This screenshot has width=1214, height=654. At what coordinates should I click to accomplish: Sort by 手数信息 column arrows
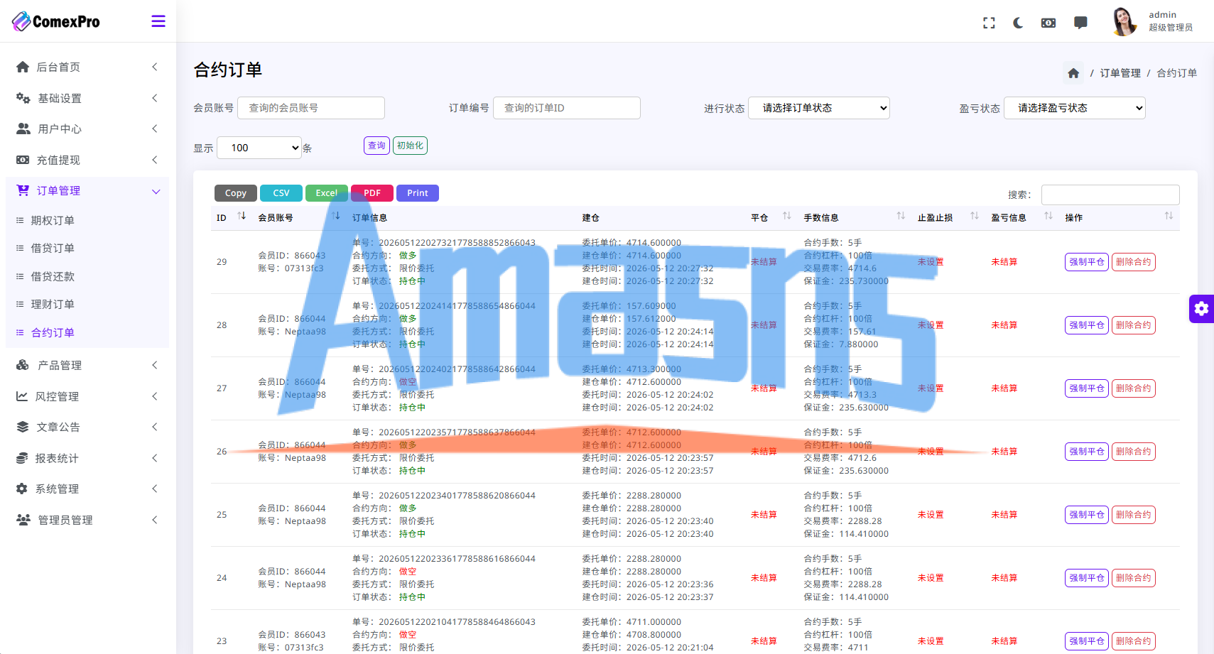[901, 216]
